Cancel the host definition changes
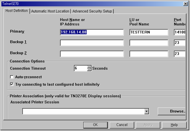 [x=122, y=125]
